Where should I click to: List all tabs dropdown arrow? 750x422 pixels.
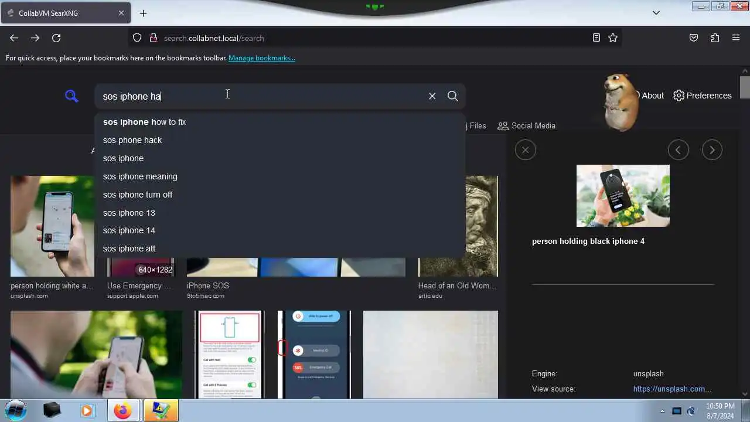656,13
